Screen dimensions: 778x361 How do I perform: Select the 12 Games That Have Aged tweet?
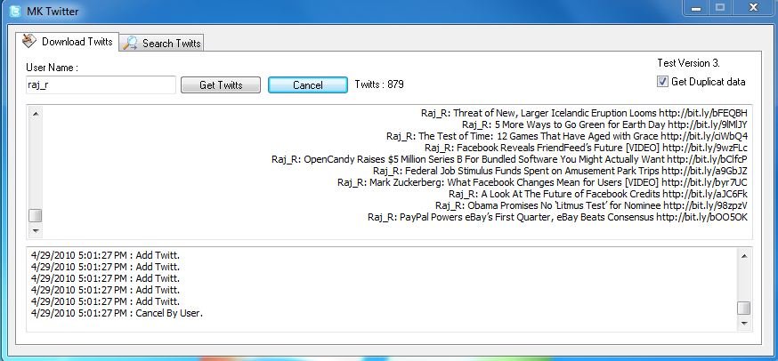pos(567,136)
